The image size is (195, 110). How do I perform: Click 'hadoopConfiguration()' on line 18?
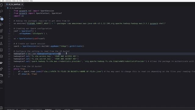point(49,54)
